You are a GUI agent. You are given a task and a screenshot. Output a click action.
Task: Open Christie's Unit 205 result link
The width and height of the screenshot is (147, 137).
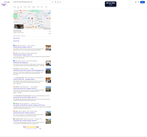pos(25,98)
